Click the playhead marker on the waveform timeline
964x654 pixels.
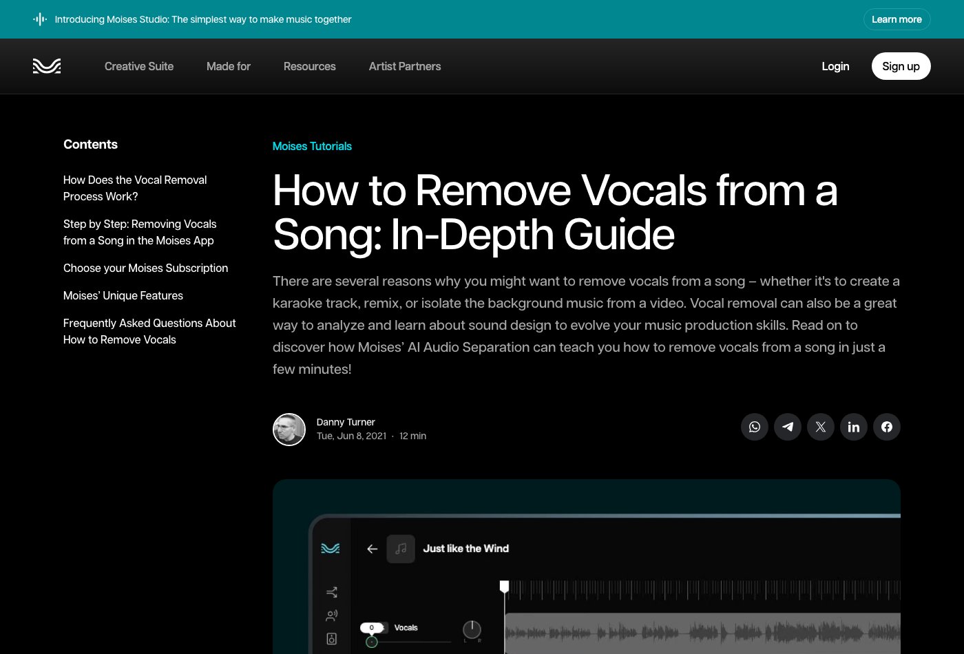[504, 587]
